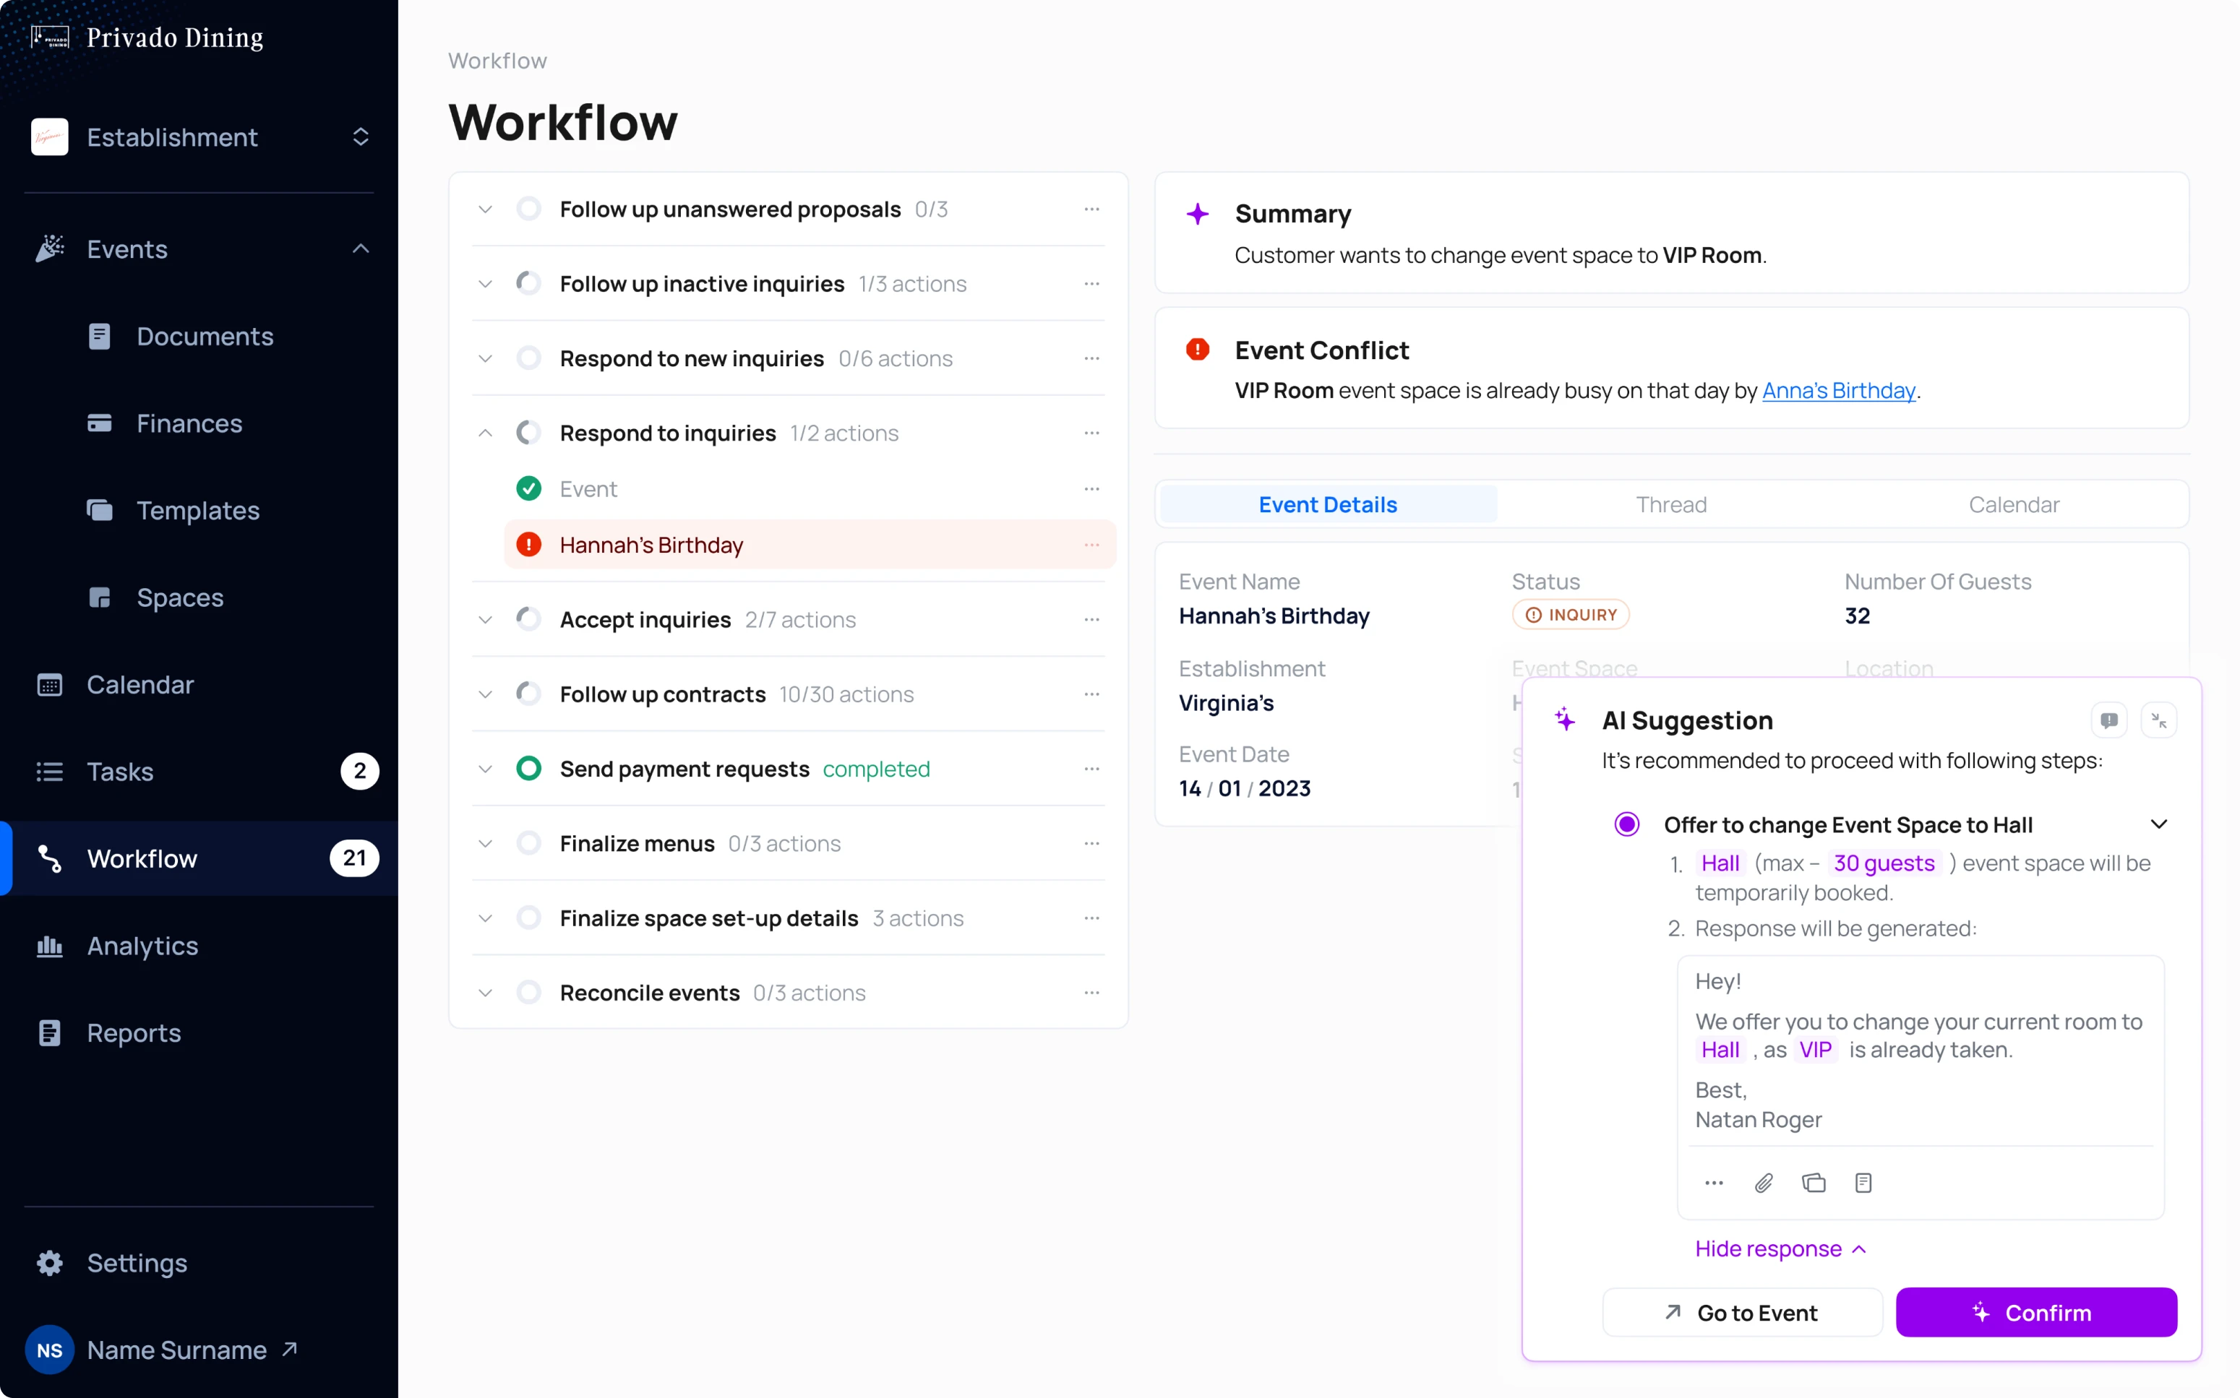Open Spaces in the sidebar
Image resolution: width=2240 pixels, height=1398 pixels.
click(179, 597)
